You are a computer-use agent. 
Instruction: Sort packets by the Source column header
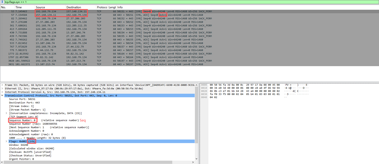point(40,7)
